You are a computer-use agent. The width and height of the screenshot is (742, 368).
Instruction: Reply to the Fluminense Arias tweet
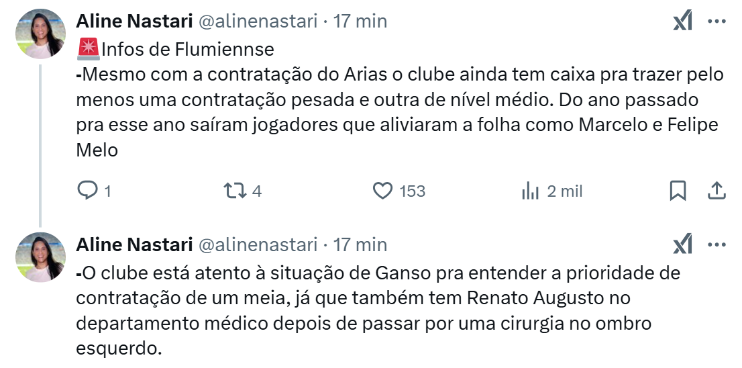point(88,191)
